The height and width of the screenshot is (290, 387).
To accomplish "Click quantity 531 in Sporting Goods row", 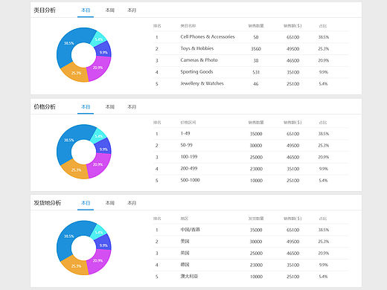I will pyautogui.click(x=256, y=72).
